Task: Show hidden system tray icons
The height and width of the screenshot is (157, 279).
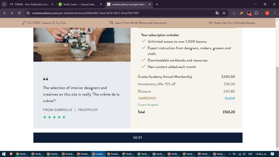Action: click(x=230, y=154)
